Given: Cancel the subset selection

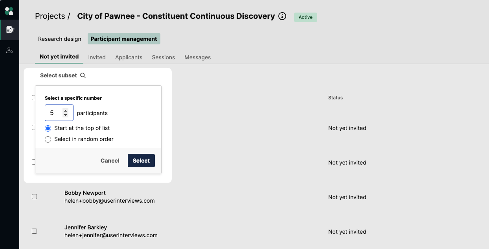Looking at the screenshot, I should (x=110, y=161).
